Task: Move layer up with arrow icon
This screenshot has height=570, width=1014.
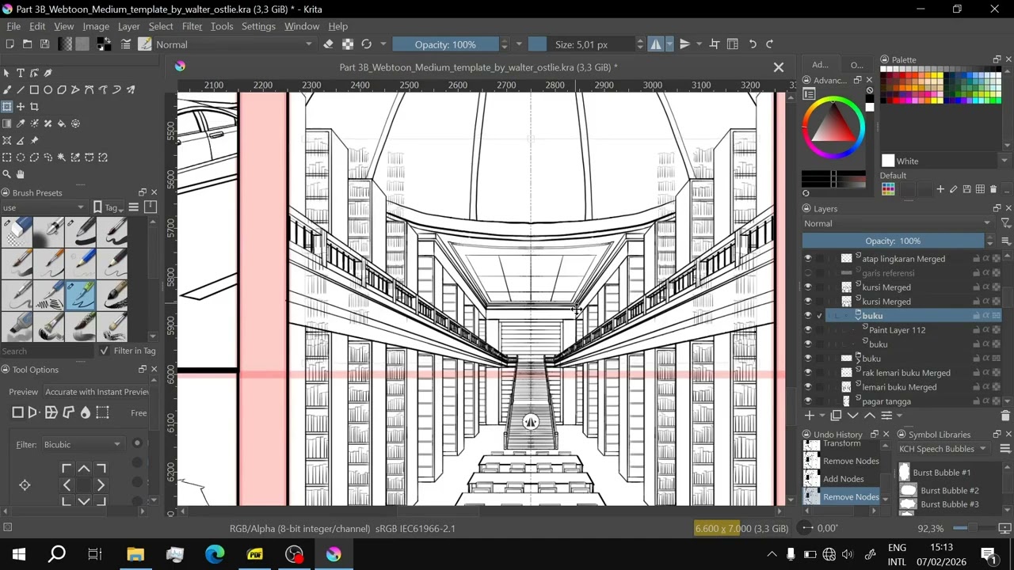Action: tap(870, 416)
